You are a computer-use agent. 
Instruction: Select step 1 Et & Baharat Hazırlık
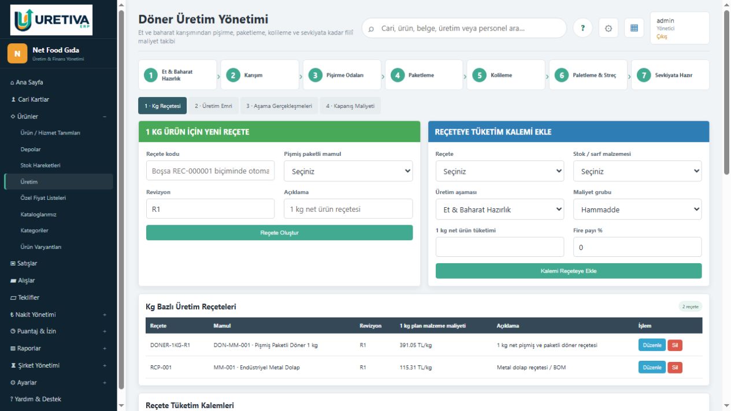[177, 75]
